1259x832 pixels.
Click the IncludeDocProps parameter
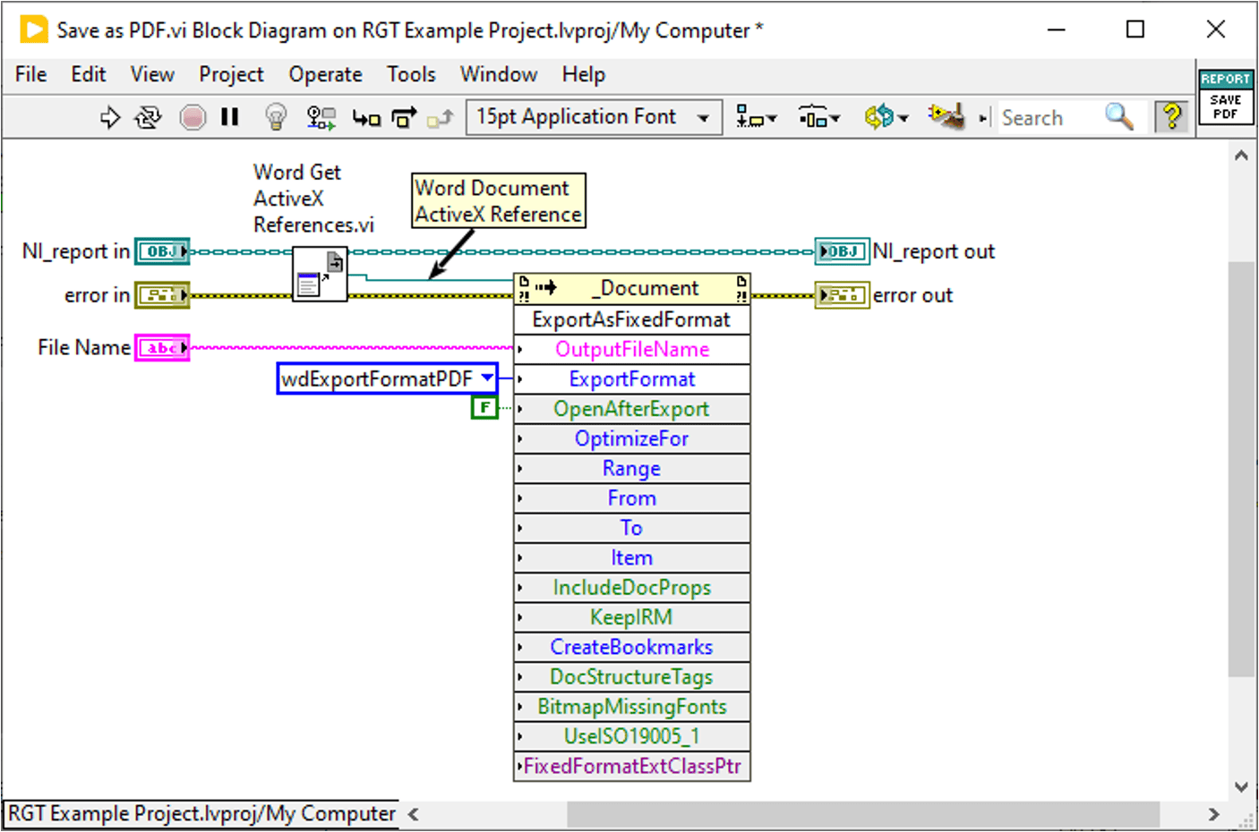tap(632, 587)
